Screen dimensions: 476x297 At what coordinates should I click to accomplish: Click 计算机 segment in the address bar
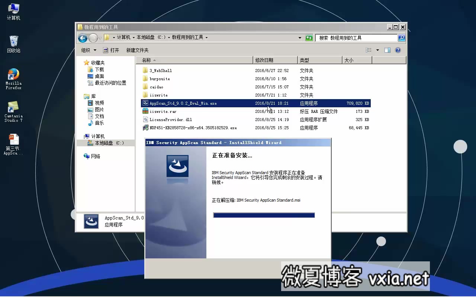[x=123, y=37]
